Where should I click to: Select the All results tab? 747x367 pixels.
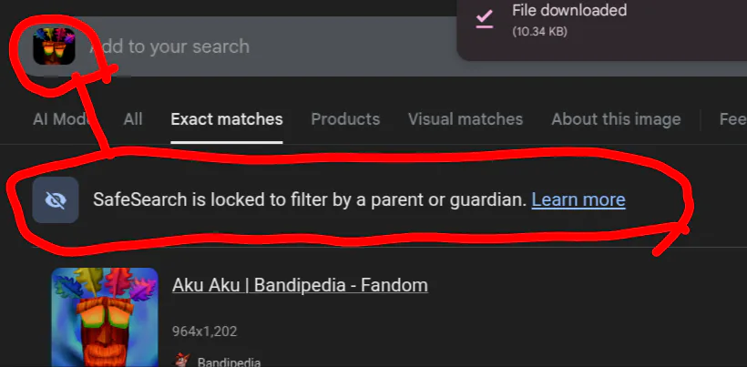133,119
